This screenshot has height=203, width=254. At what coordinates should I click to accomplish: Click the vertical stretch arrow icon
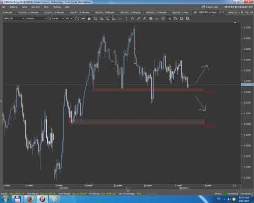pos(126,19)
